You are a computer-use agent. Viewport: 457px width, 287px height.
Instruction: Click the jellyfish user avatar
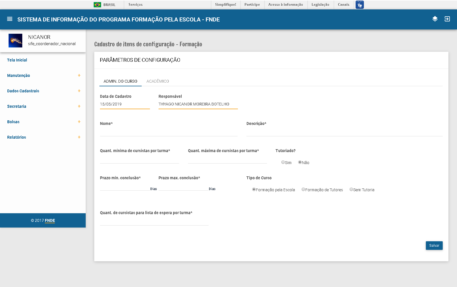[15, 41]
